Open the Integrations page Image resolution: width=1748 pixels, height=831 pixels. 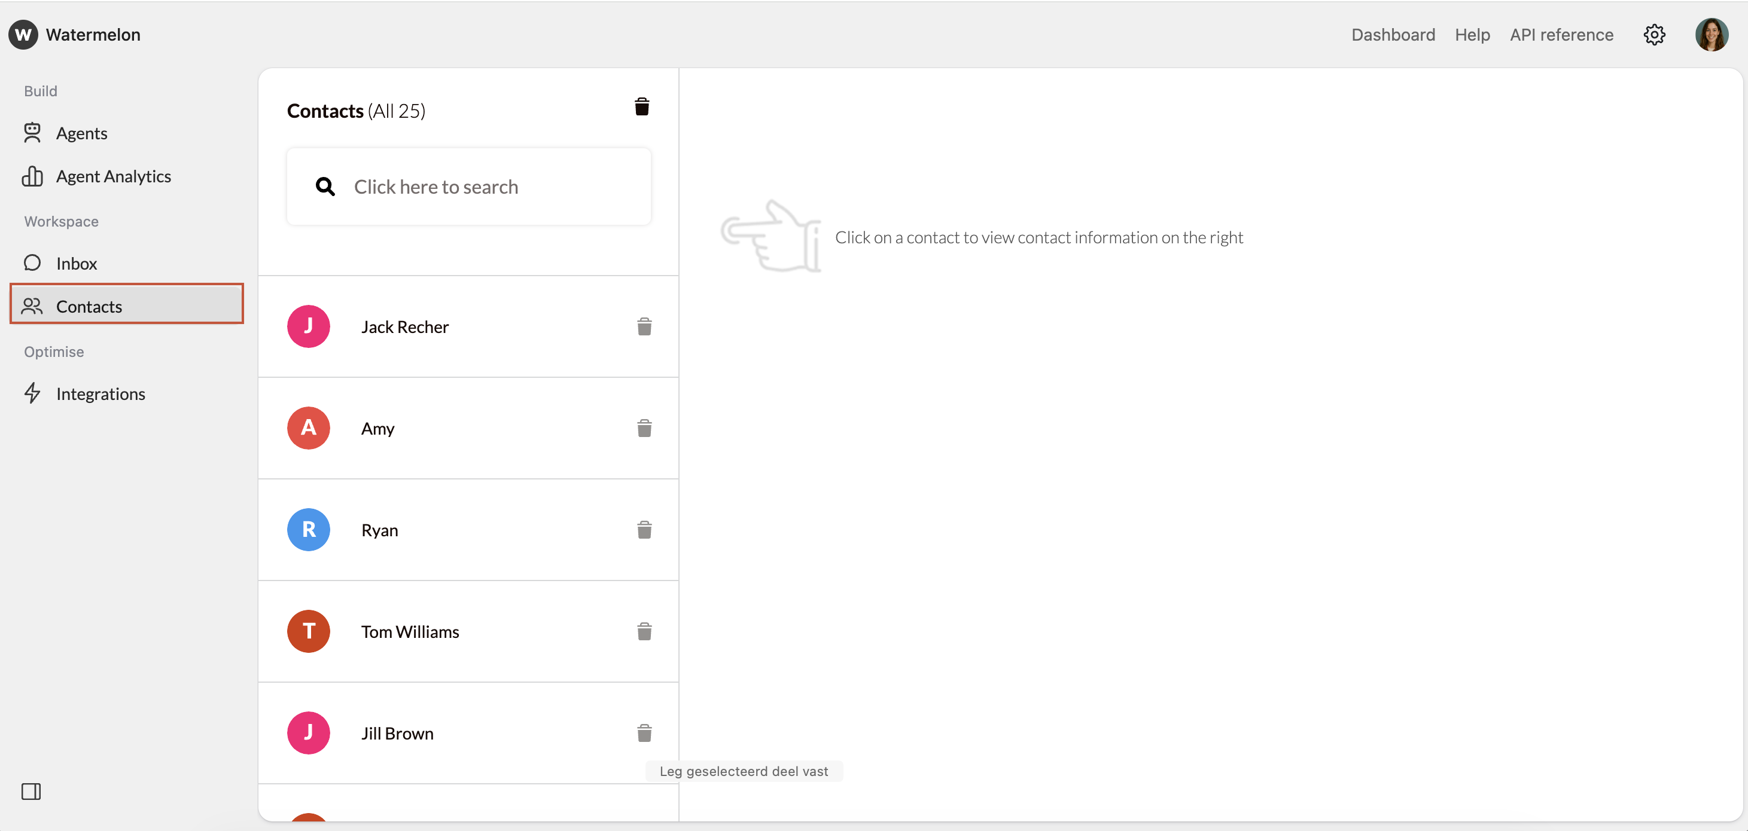pos(126,394)
